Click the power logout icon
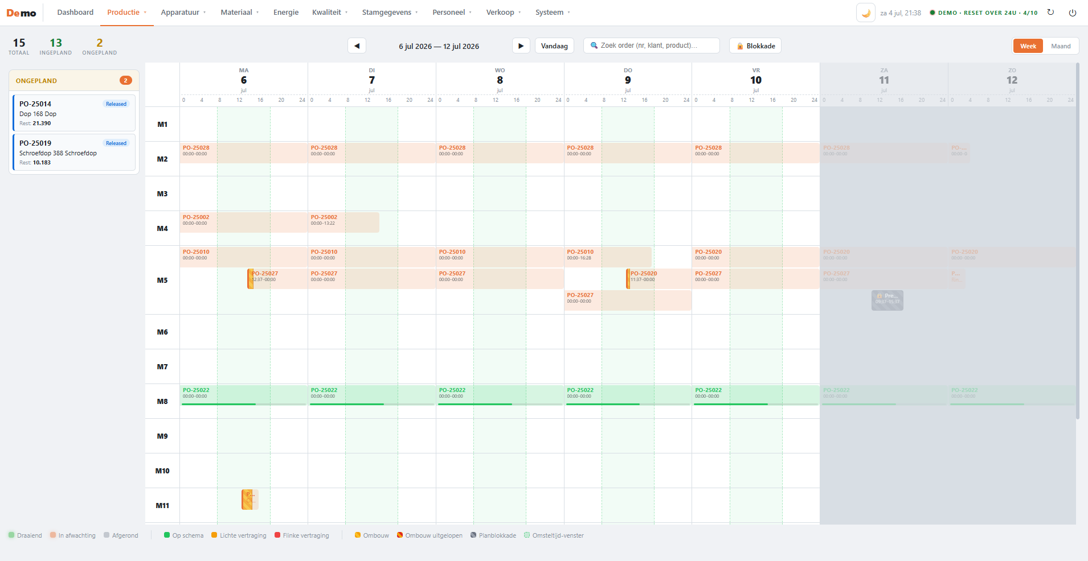1088x561 pixels. (1072, 13)
